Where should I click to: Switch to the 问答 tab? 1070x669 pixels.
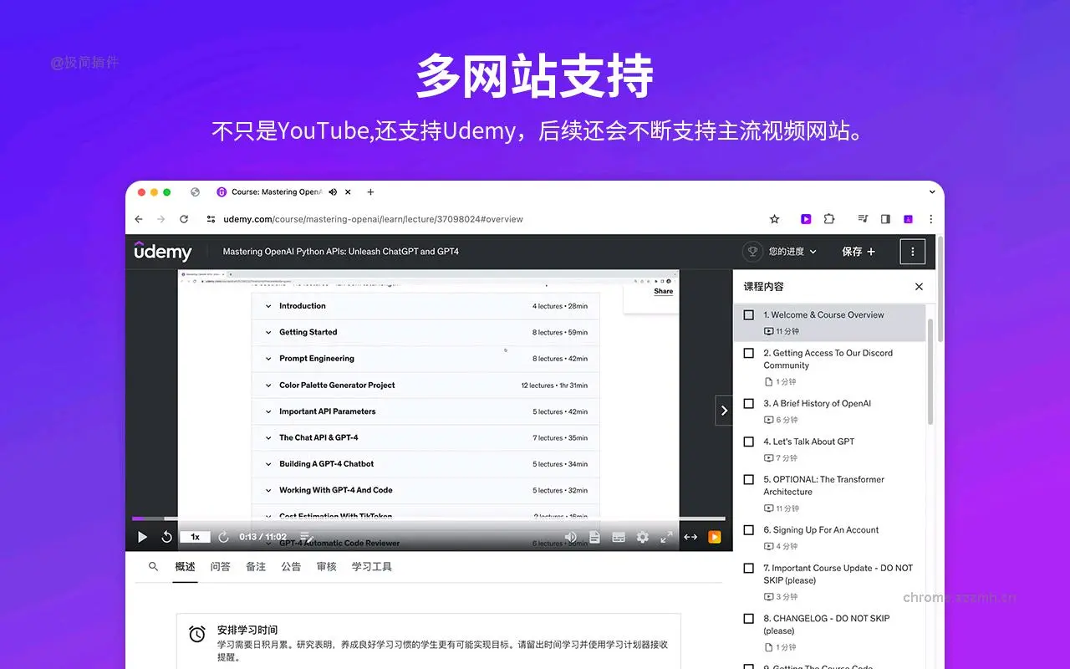[x=220, y=566]
